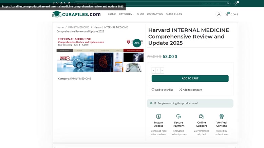The image size is (264, 148).
Task: Click the search magnifier icon
Action: 228,3
